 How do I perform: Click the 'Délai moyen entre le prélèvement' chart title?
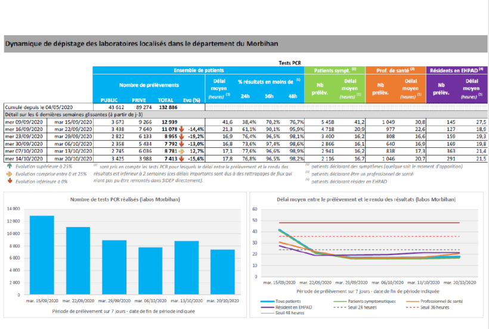366,200
